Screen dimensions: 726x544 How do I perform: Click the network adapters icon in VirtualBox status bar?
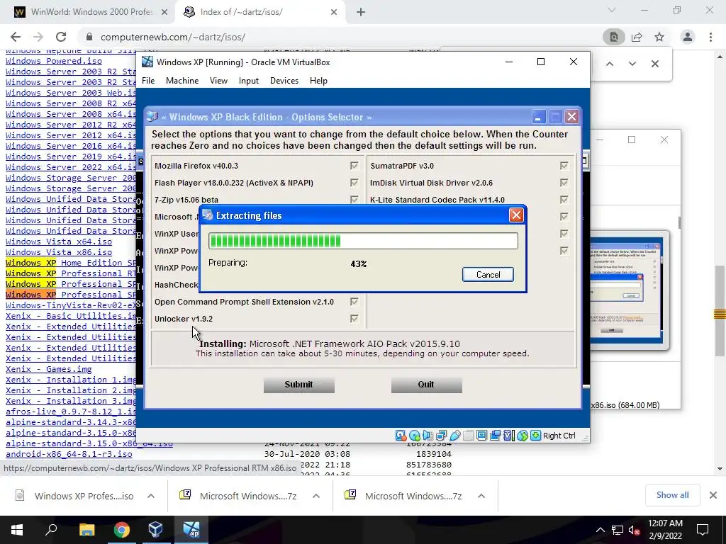coord(441,436)
